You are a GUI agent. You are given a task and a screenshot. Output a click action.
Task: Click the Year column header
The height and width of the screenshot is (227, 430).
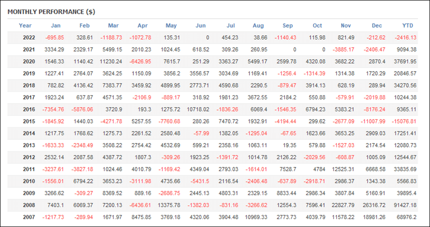pyautogui.click(x=25, y=25)
